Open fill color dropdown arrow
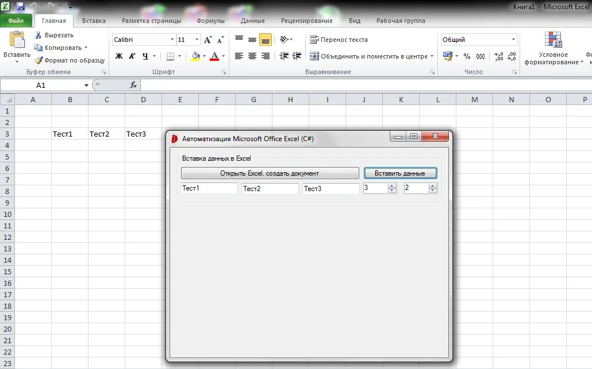The width and height of the screenshot is (592, 369). point(204,56)
